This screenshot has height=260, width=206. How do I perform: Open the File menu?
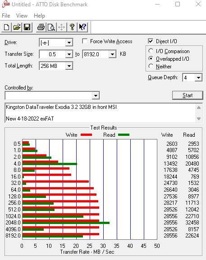tap(6, 16)
